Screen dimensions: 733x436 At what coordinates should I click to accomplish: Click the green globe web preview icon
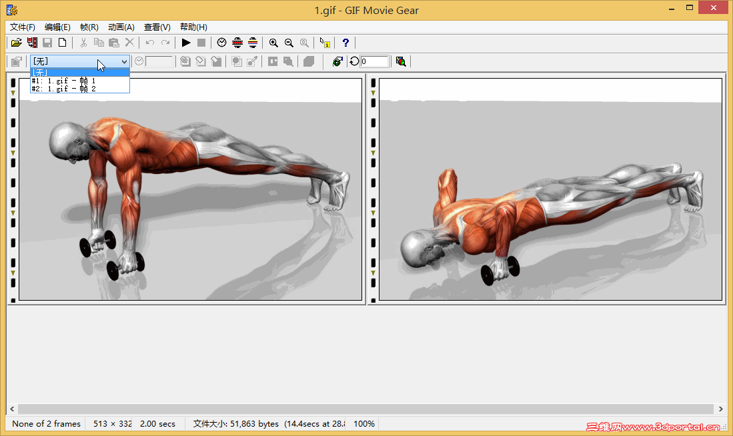coord(337,62)
